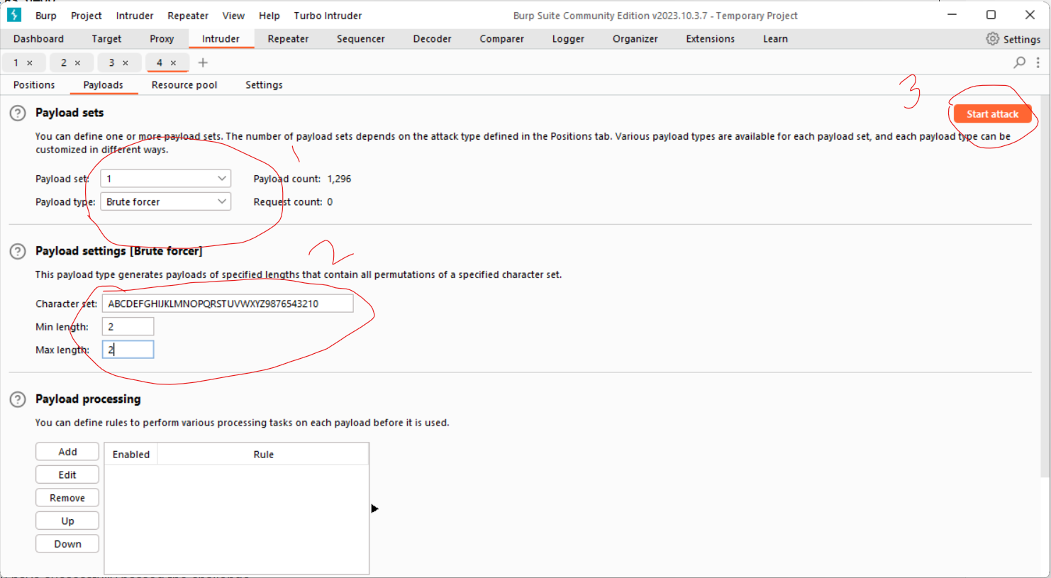This screenshot has height=578, width=1051.
Task: Click the Start attack button
Action: click(x=992, y=114)
